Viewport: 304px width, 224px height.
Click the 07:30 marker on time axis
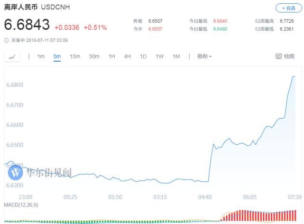pyautogui.click(x=294, y=197)
